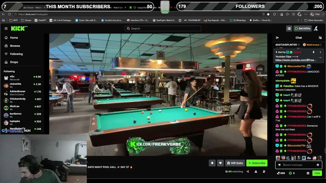Reload the page with the refresh icon
326x183 pixels.
pos(9,14)
